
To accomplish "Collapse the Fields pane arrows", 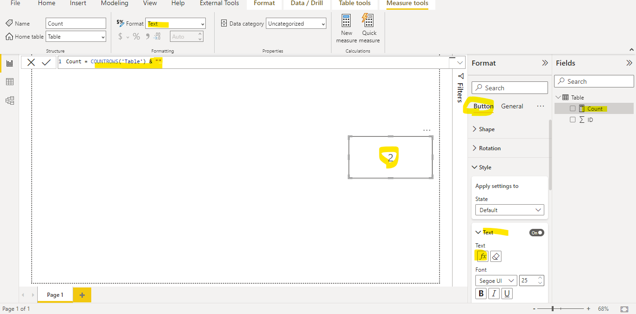I will 629,63.
